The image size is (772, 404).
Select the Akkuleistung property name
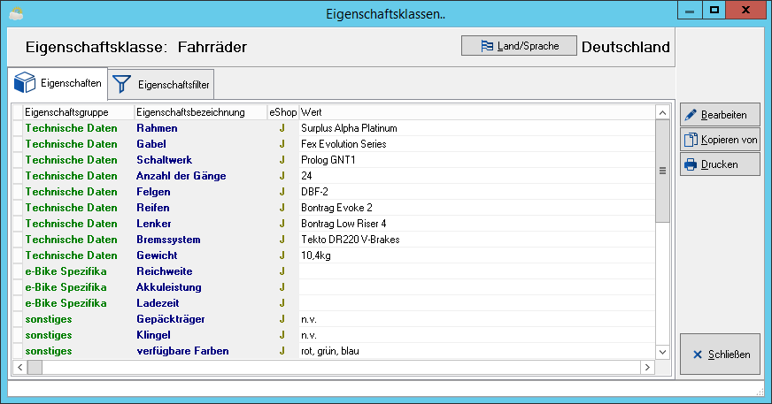[169, 287]
